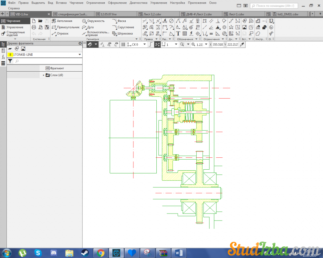Click the text tool T icon
This screenshot has width=323, height=258.
pyautogui.click(x=178, y=34)
